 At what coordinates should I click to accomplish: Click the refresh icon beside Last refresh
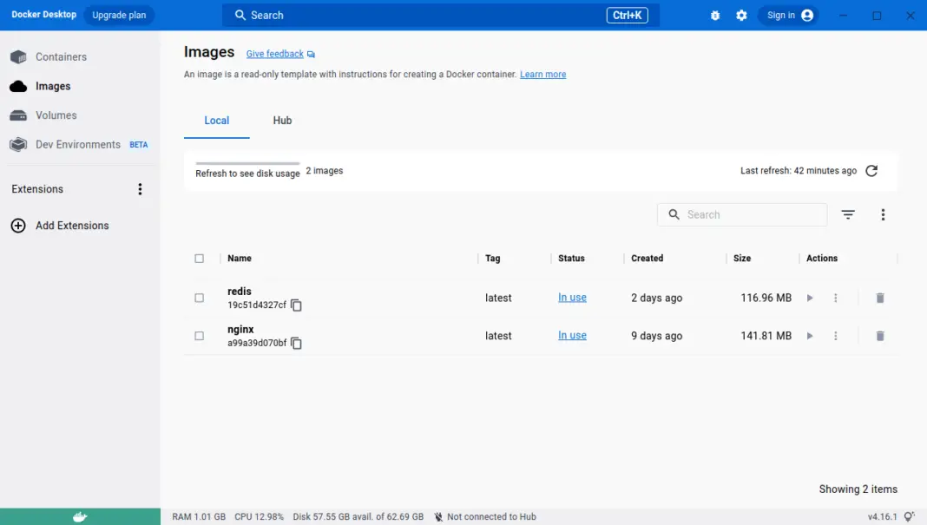(871, 171)
